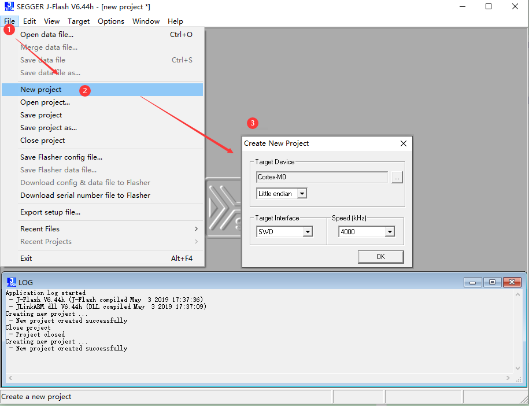Close the LOG window
Image resolution: width=529 pixels, height=406 pixels.
click(512, 282)
